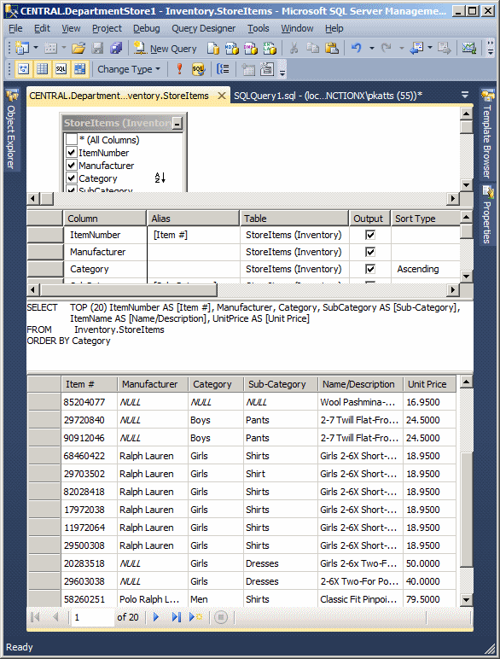The width and height of the screenshot is (500, 659).
Task: Click the Verify SQL Syntax icon
Action: tap(198, 69)
